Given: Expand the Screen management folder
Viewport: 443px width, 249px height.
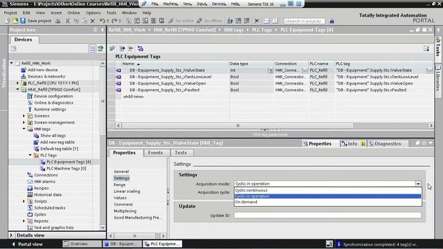Looking at the screenshot, I should click(24, 122).
